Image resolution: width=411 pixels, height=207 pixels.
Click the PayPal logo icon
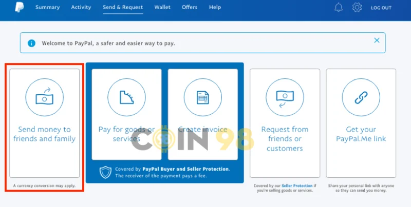pos(20,7)
